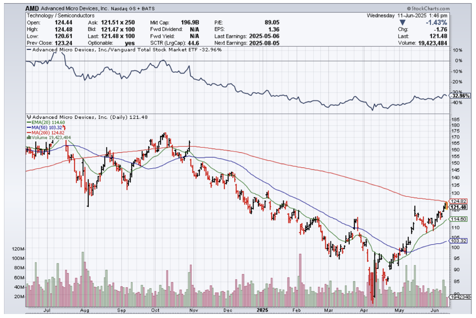Click the 120M volume axis label
The height and width of the screenshot is (318, 476).
click(18, 249)
